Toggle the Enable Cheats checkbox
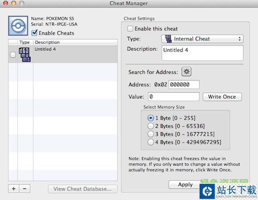Image resolution: width=258 pixels, height=200 pixels. coord(34,33)
